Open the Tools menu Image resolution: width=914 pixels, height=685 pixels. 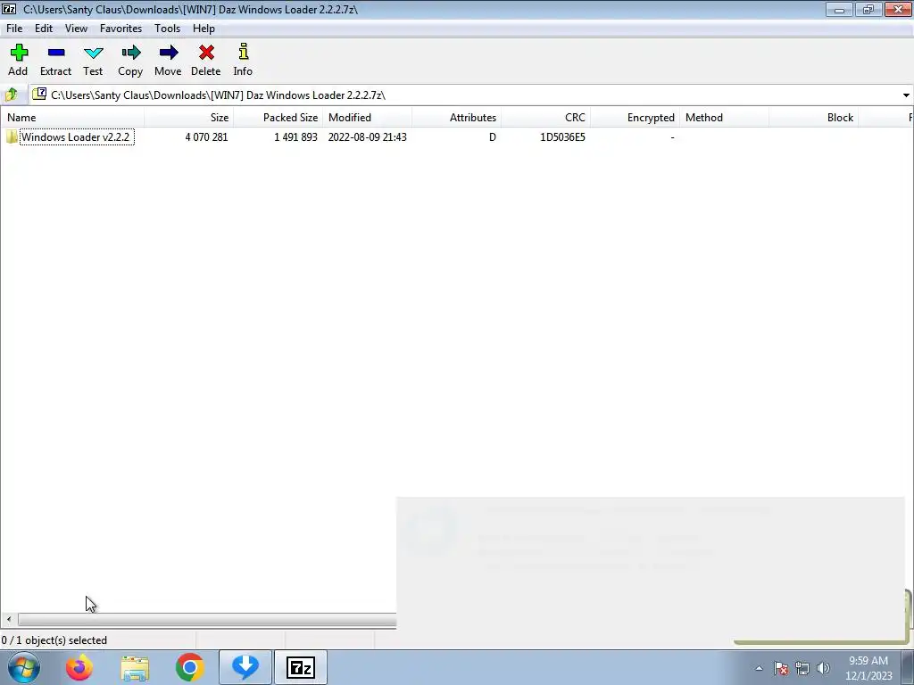pyautogui.click(x=167, y=28)
